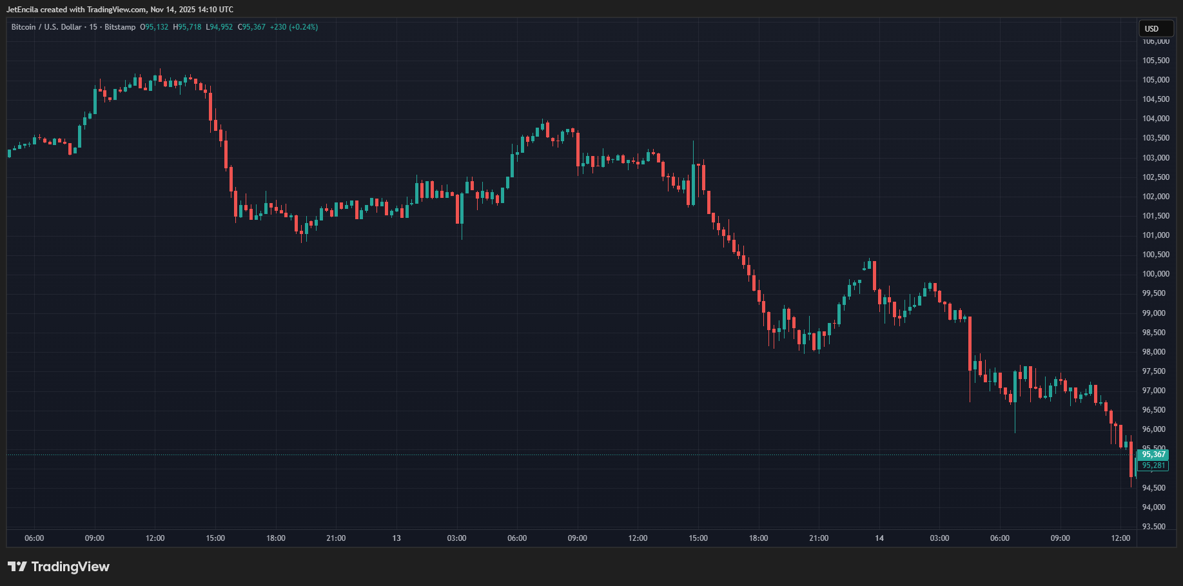The width and height of the screenshot is (1183, 586).
Task: Click the 105,000 level on the price axis
Action: (1155, 80)
